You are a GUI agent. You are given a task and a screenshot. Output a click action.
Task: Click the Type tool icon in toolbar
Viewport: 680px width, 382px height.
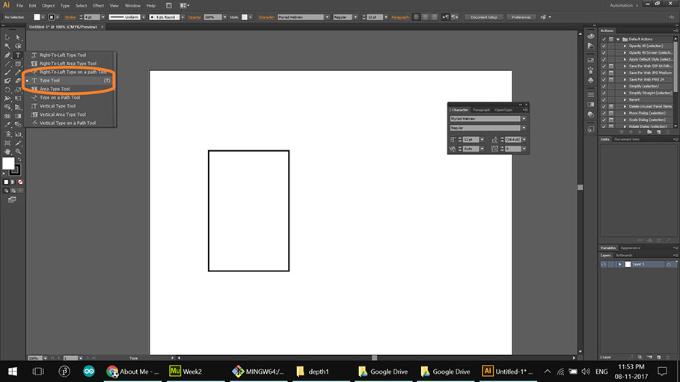pos(18,55)
